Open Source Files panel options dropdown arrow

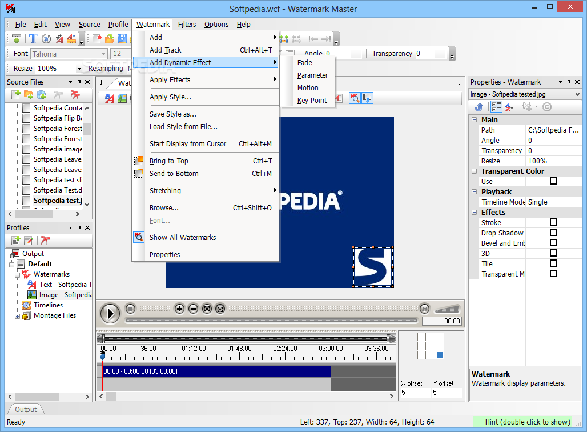(70, 82)
